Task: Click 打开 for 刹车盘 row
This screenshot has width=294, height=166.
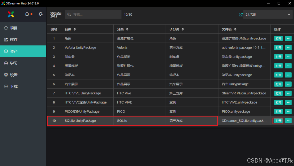Action: pyautogui.click(x=278, y=57)
